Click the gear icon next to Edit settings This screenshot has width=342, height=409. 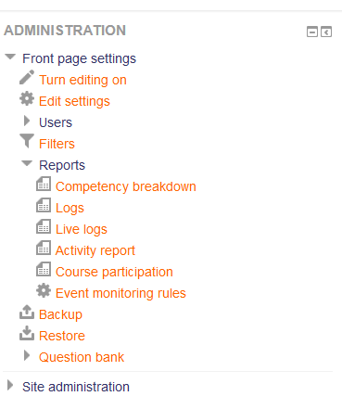click(27, 98)
